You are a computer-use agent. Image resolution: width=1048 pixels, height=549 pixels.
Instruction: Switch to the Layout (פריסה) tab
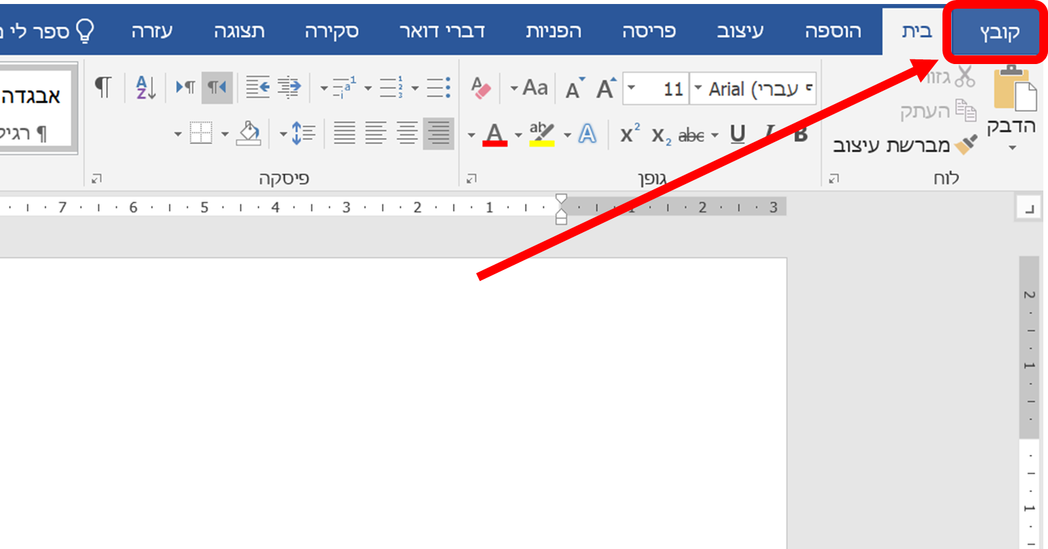pos(649,31)
